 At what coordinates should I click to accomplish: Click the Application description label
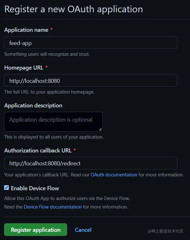(33, 106)
